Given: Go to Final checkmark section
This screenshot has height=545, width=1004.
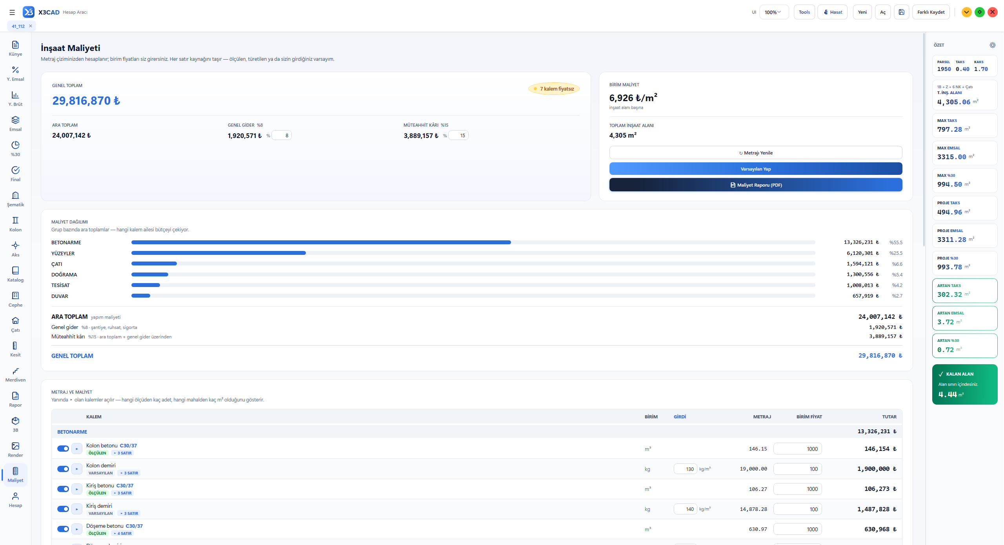Looking at the screenshot, I should pyautogui.click(x=15, y=174).
